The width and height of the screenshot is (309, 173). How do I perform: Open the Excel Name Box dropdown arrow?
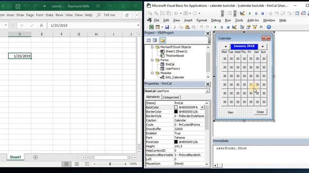coord(6,25)
